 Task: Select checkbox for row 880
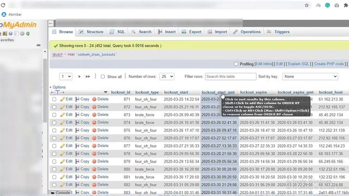(x=55, y=169)
